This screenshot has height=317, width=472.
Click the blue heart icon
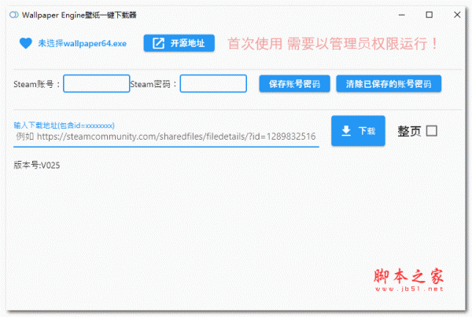point(26,43)
